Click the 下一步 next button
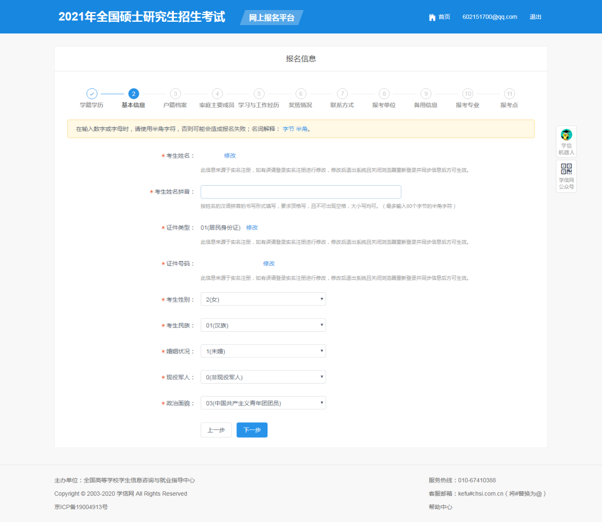 pos(251,429)
